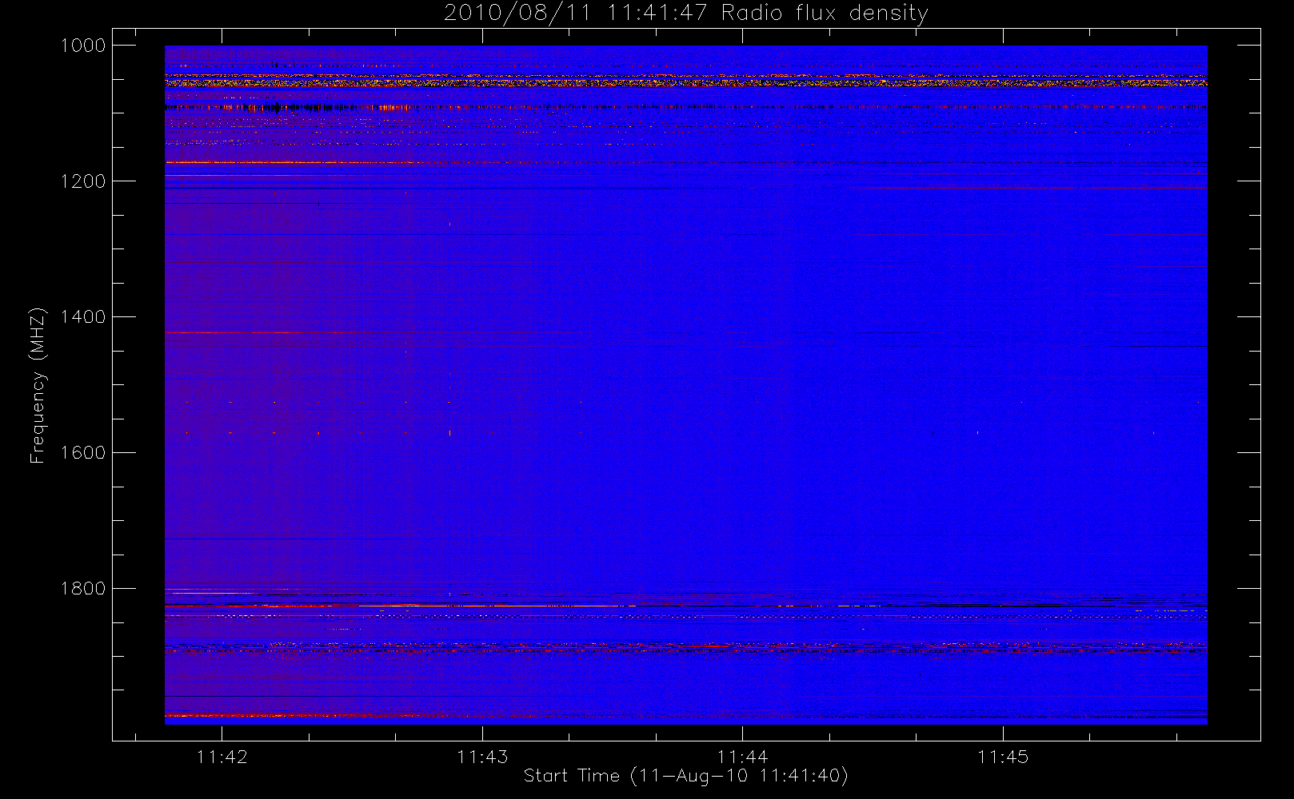
Task: Click the 1600 frequency tick label
Action: (x=83, y=453)
